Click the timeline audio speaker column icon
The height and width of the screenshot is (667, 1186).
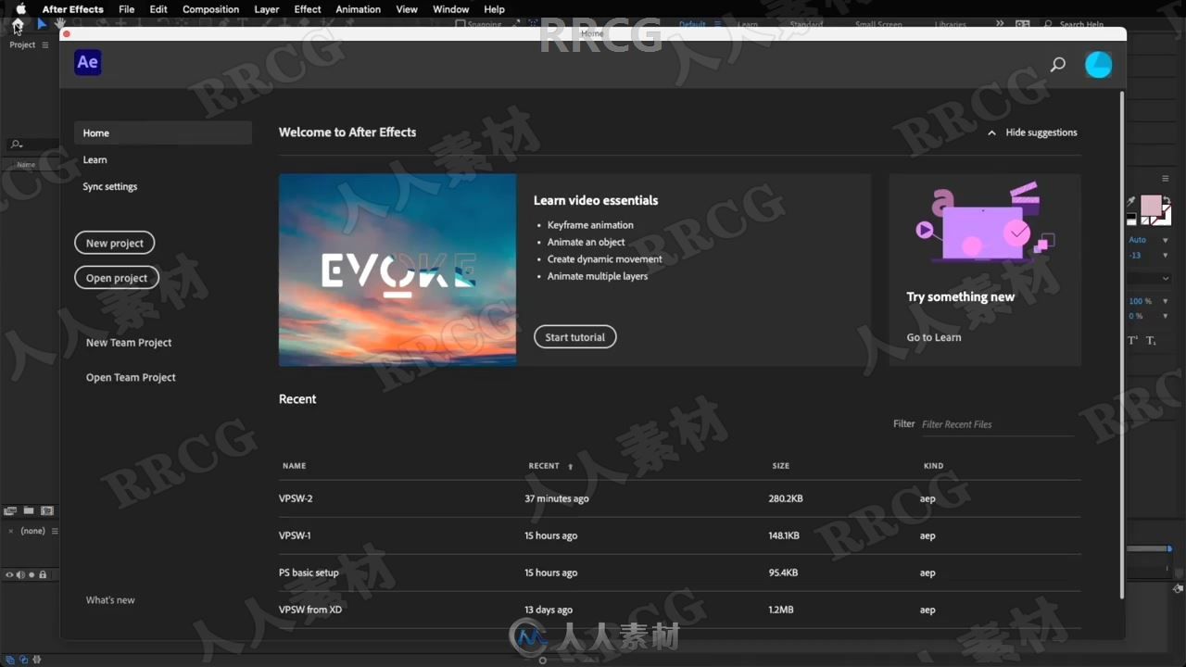(20, 575)
